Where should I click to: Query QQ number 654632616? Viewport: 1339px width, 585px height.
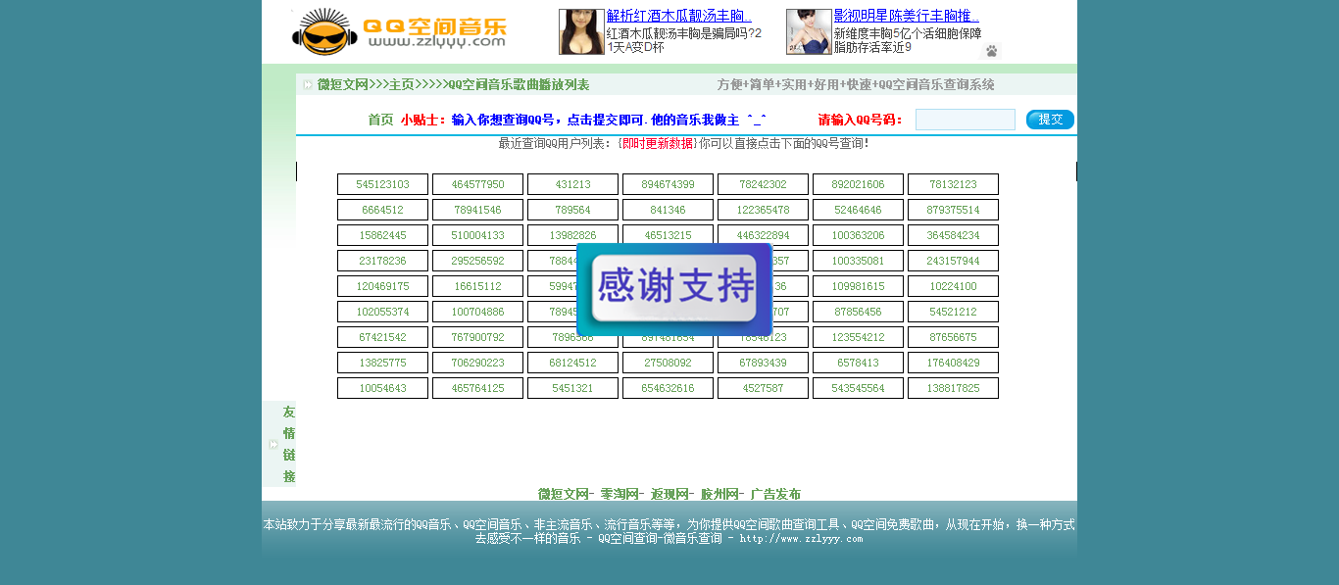pyautogui.click(x=668, y=388)
